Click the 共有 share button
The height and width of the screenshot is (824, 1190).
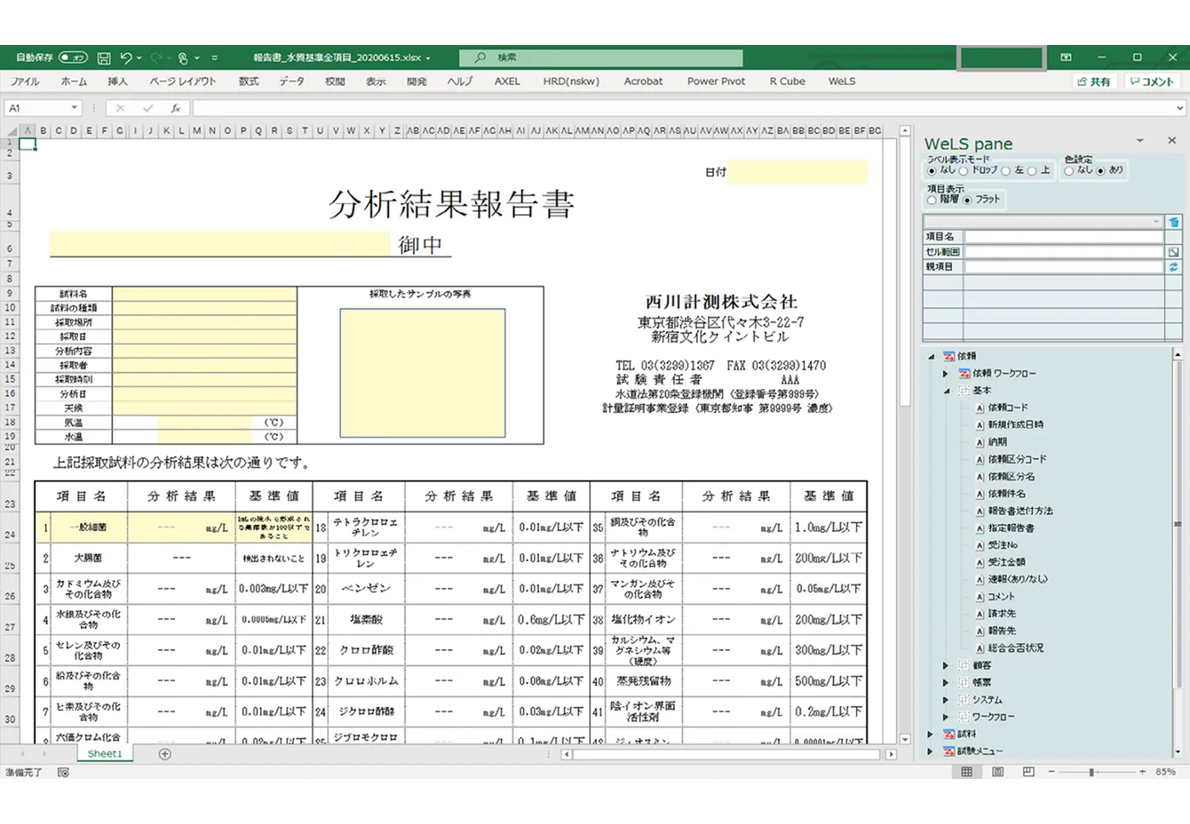coord(1093,82)
